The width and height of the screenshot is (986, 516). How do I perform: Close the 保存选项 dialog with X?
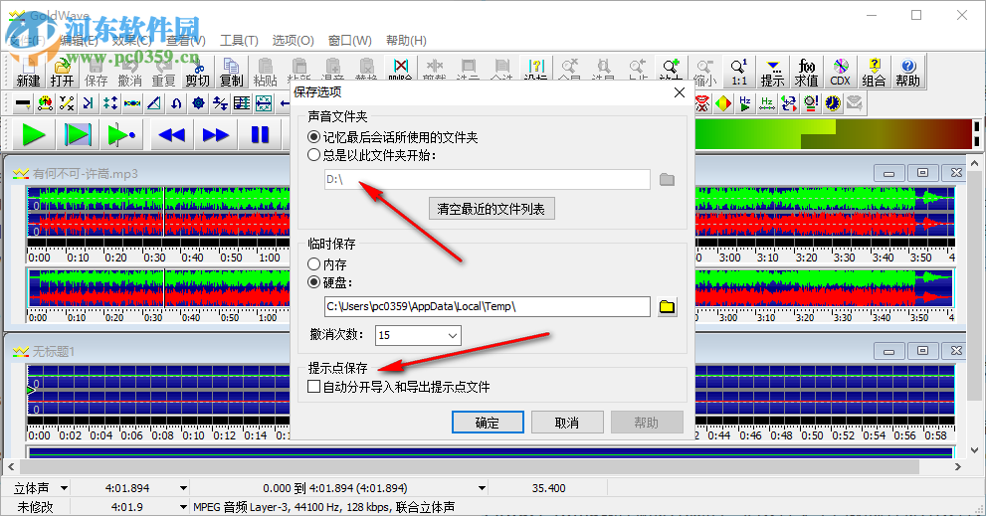click(680, 92)
